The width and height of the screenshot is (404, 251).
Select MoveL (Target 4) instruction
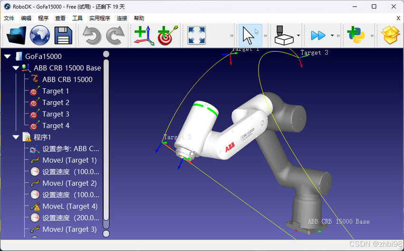pos(70,206)
